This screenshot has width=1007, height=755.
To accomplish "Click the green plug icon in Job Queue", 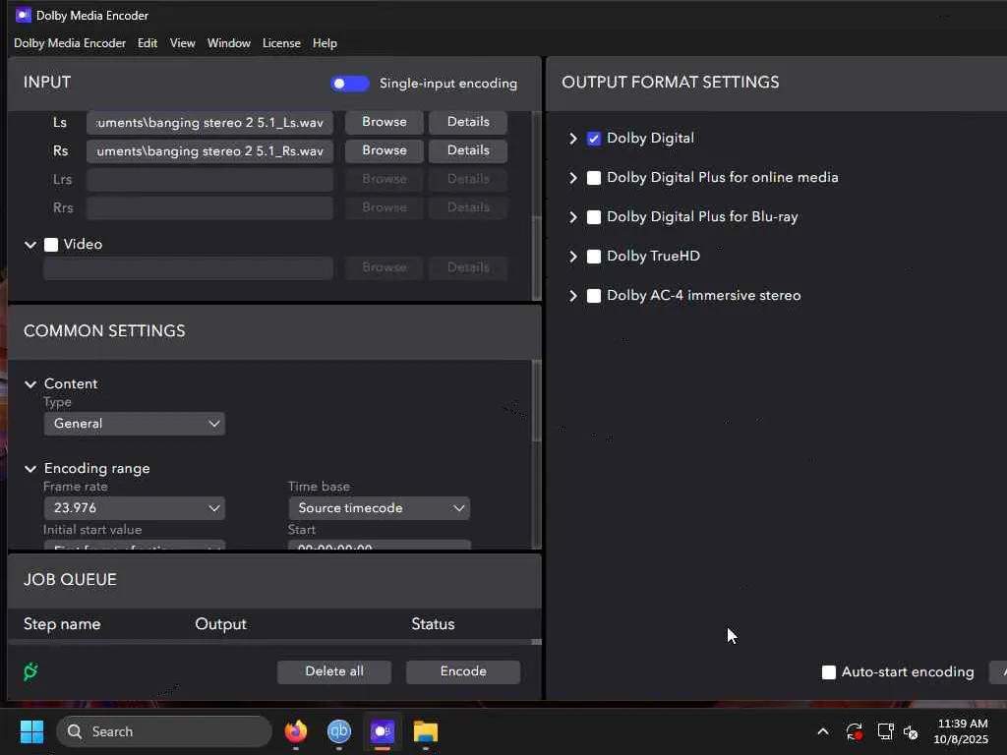I will tap(30, 671).
